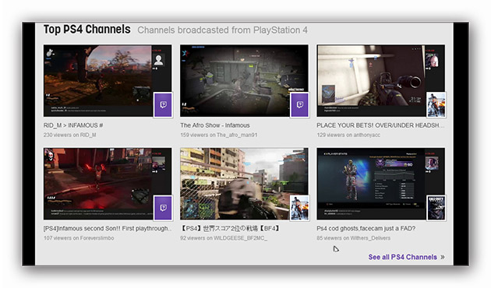This screenshot has width=491, height=288.
Task: Click the Twitch icon on The Afro Show thumbnail
Action: click(300, 104)
